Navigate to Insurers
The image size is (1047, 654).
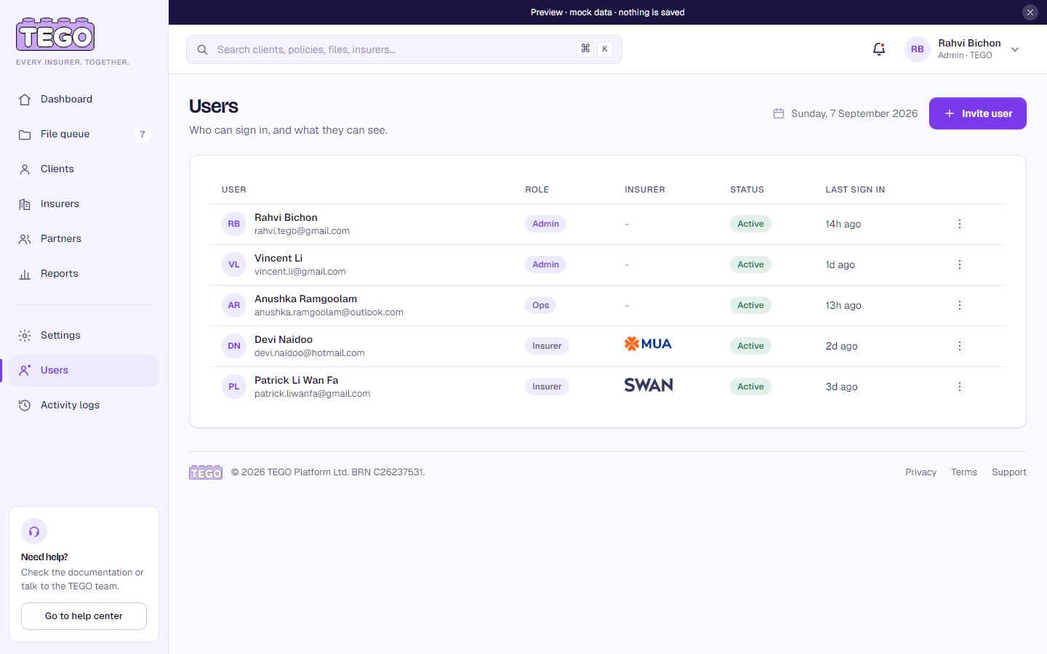pyautogui.click(x=84, y=204)
